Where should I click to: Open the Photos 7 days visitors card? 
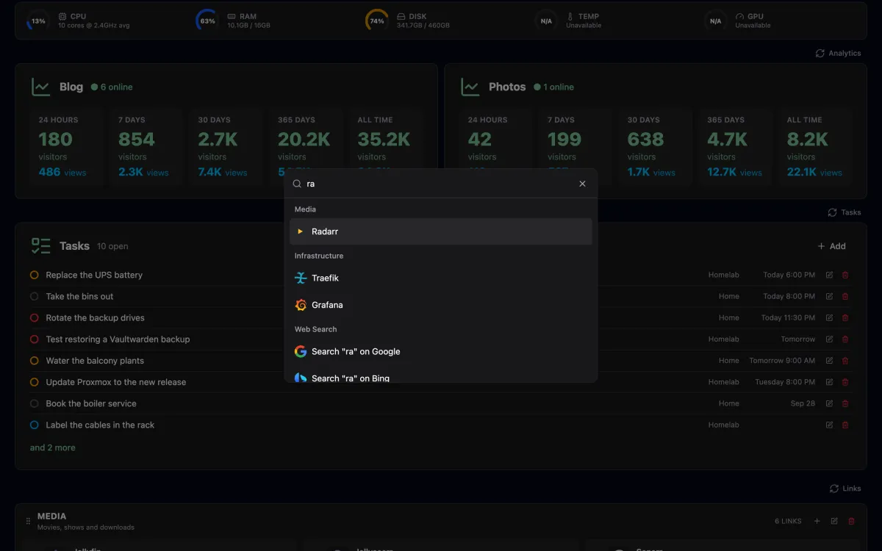point(576,146)
